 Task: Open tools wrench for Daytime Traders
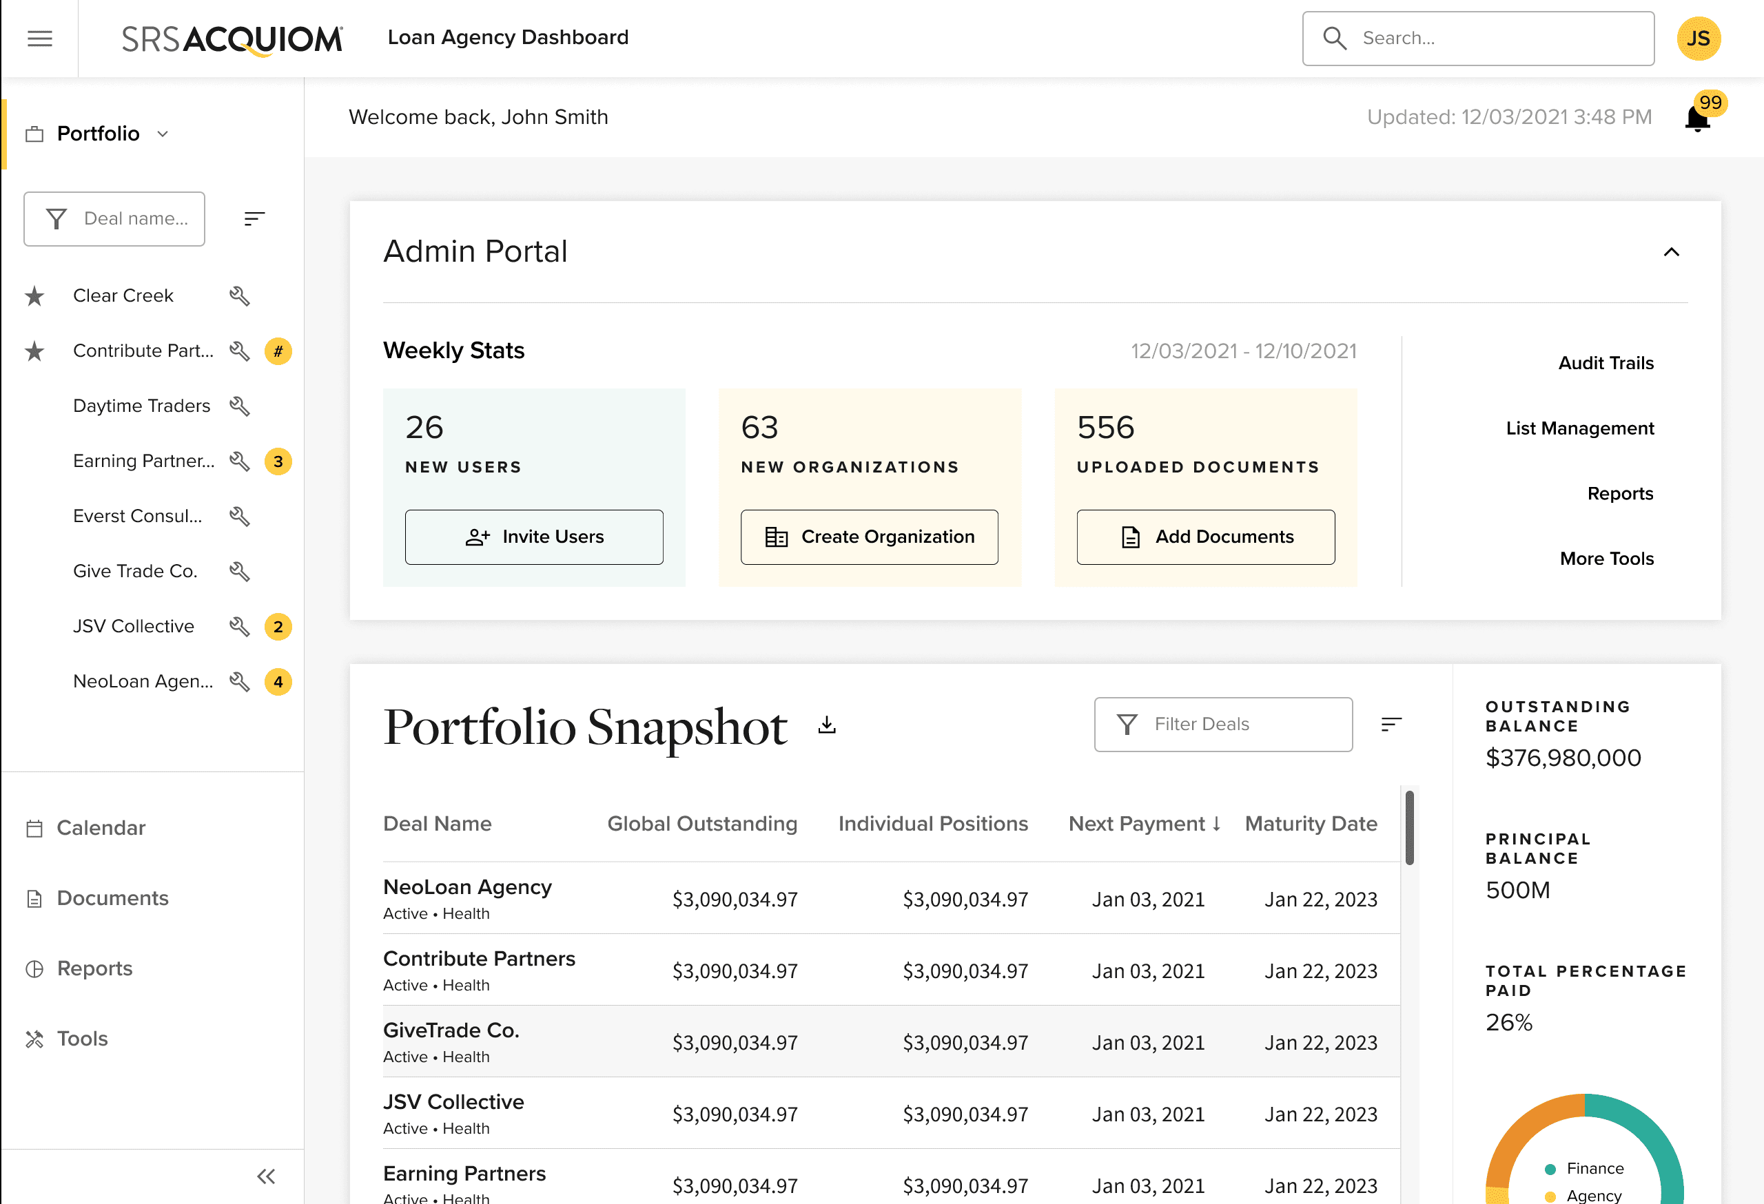(240, 406)
